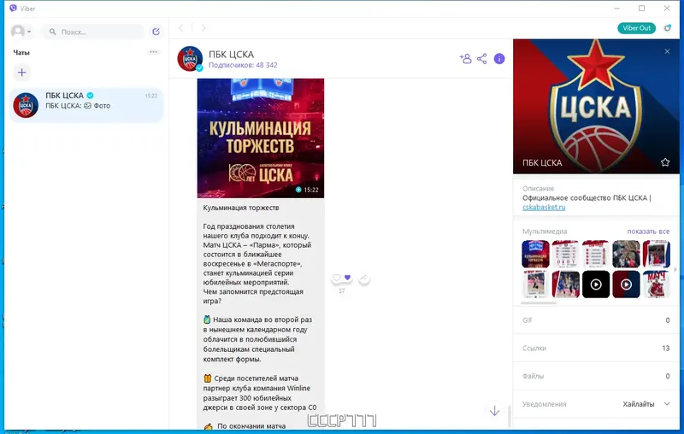Open fifth media thumbnail in top row
The image size is (684, 434).
[656, 254]
